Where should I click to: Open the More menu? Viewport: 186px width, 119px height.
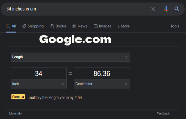[x=124, y=26]
